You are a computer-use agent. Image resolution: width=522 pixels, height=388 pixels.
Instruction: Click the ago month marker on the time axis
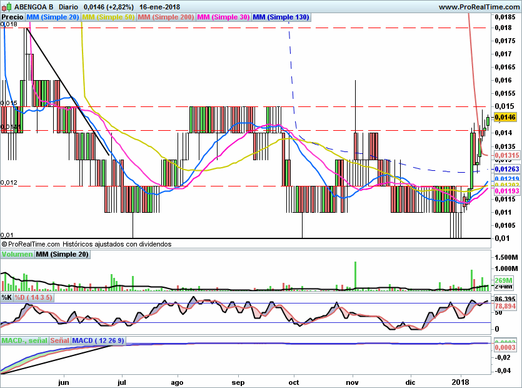(x=177, y=382)
